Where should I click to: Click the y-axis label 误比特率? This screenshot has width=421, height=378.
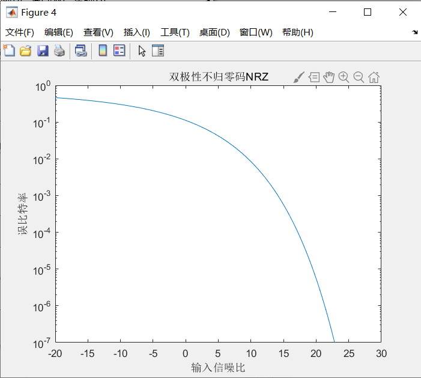pyautogui.click(x=23, y=214)
